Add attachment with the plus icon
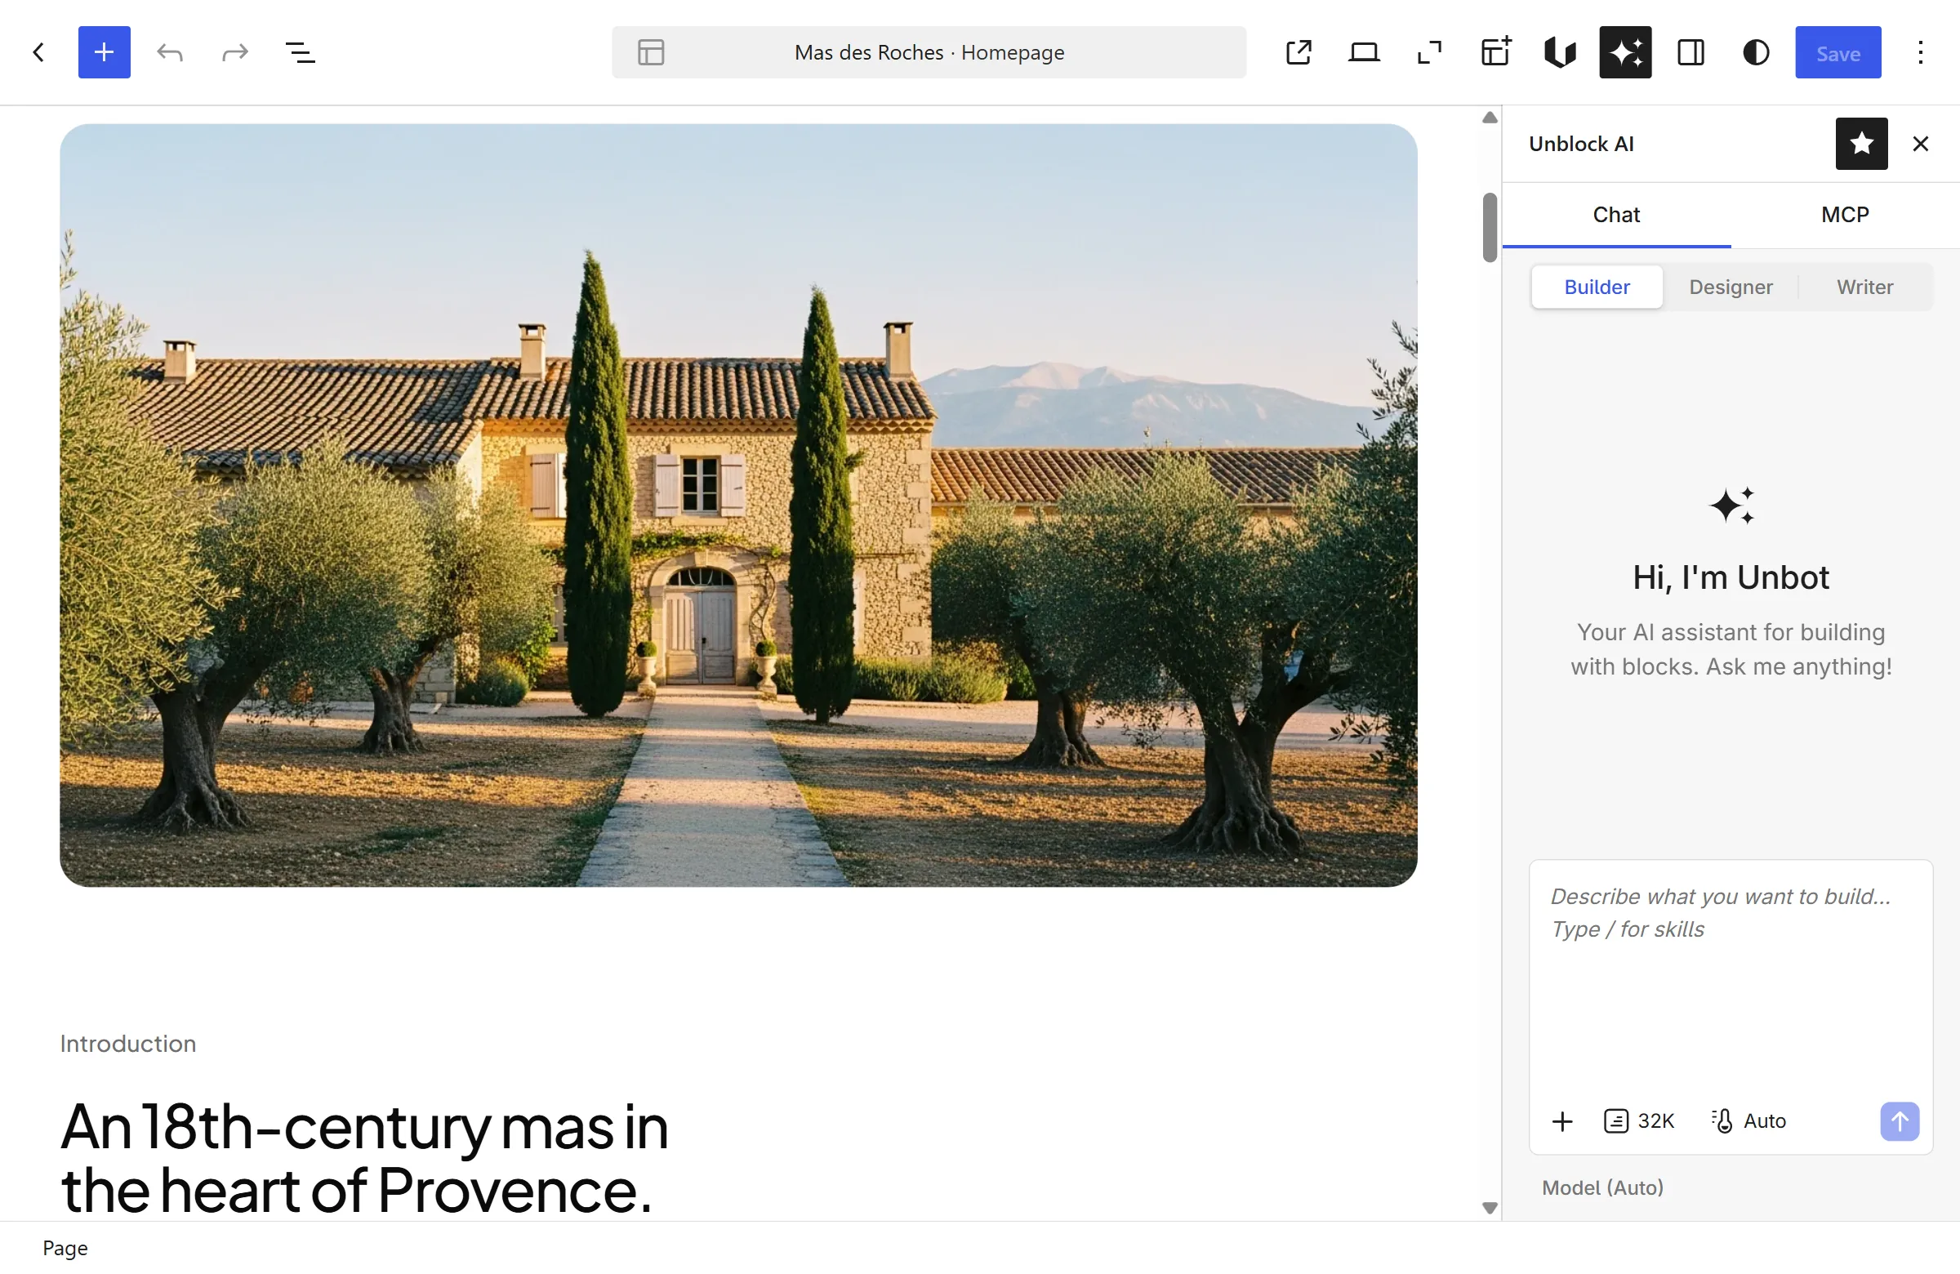The width and height of the screenshot is (1960, 1274). point(1562,1121)
